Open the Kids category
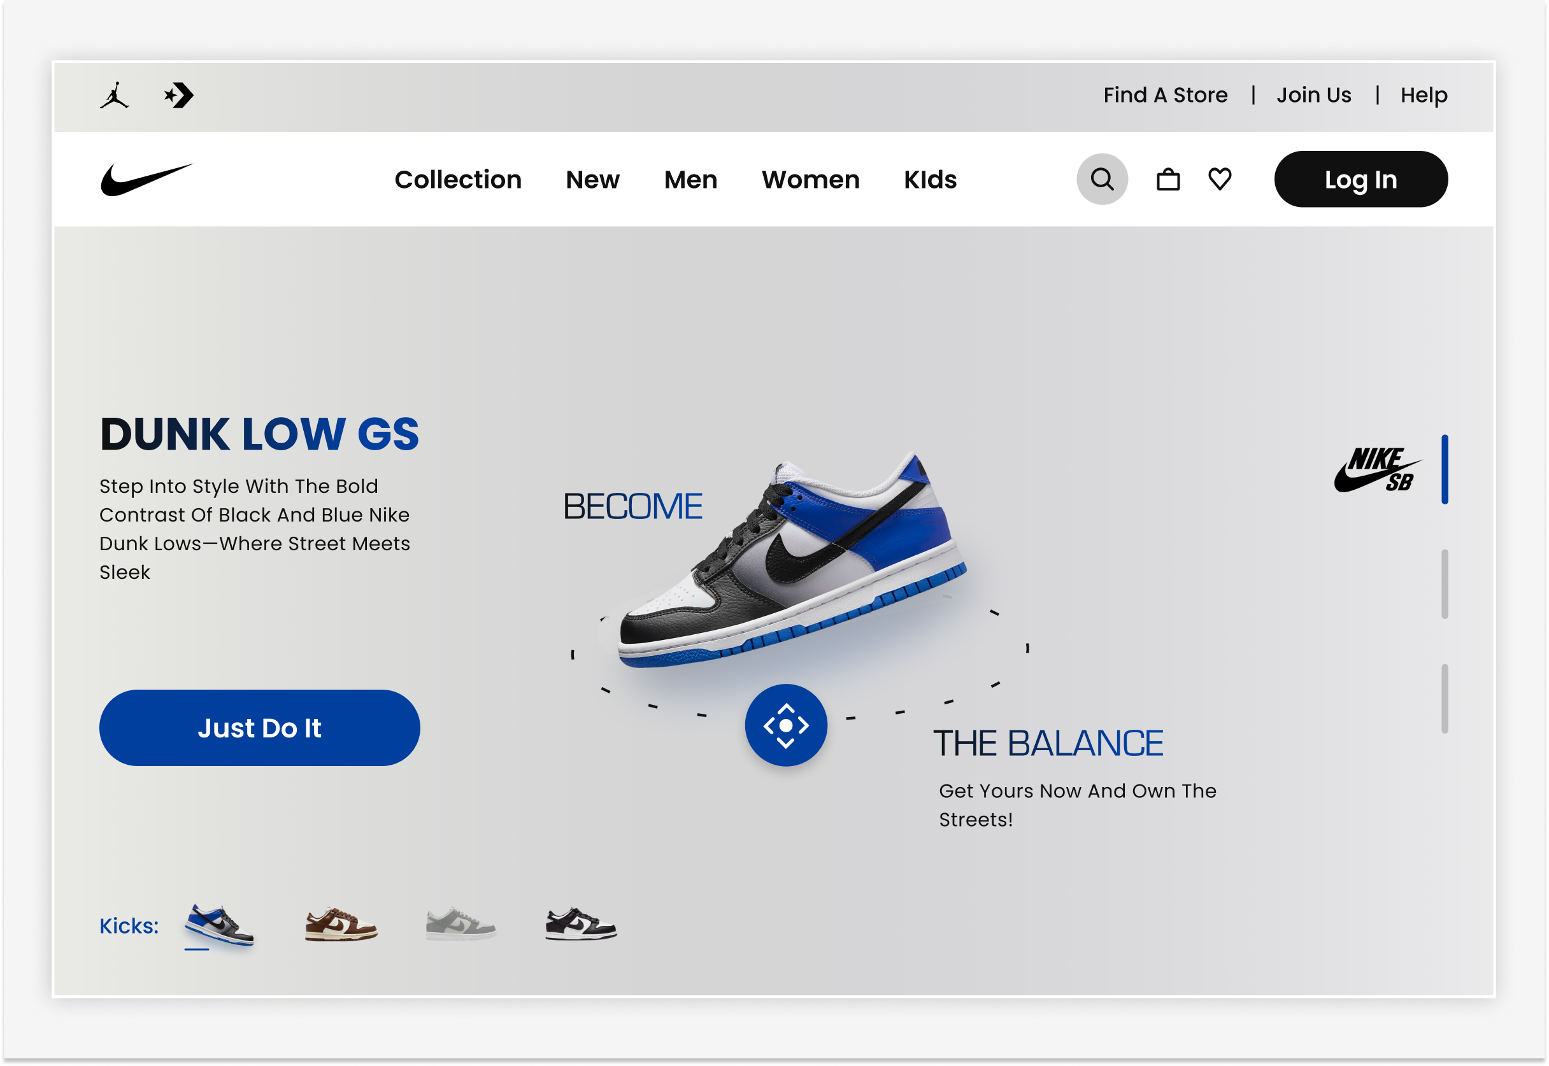This screenshot has width=1549, height=1066. click(x=930, y=179)
